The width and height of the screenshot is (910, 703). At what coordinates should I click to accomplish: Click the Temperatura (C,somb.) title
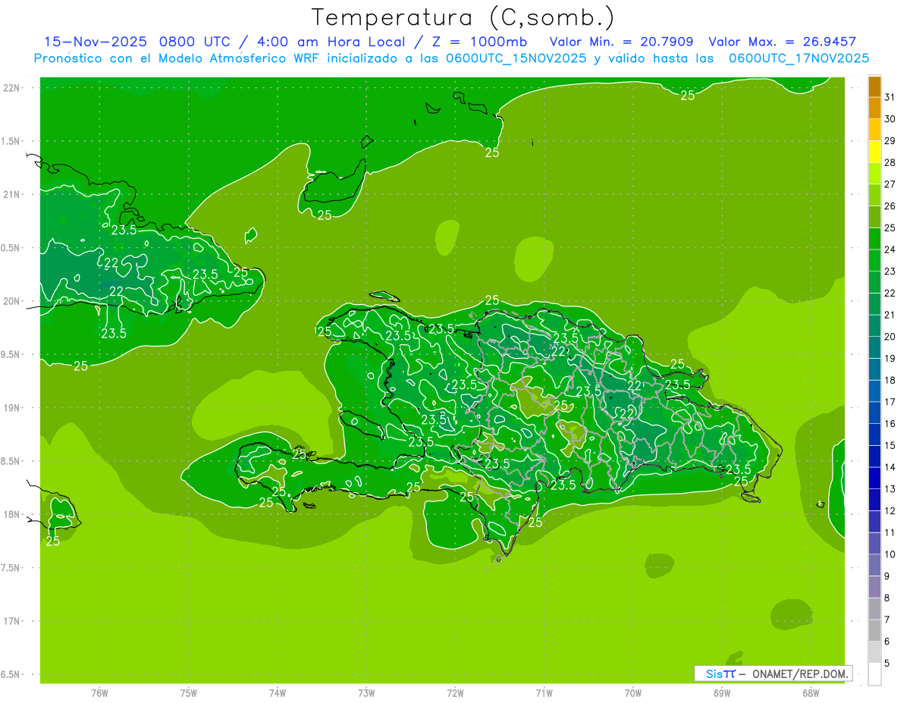point(463,17)
